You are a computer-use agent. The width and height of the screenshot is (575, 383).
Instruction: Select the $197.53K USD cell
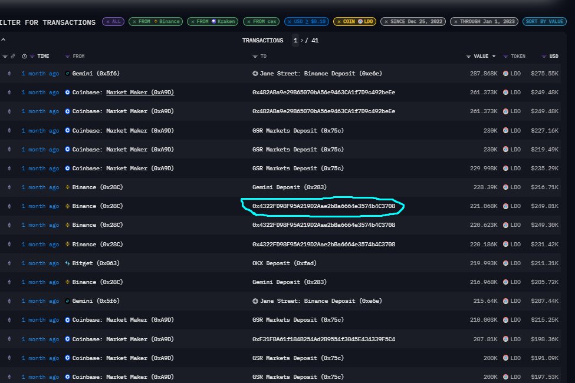(x=544, y=377)
